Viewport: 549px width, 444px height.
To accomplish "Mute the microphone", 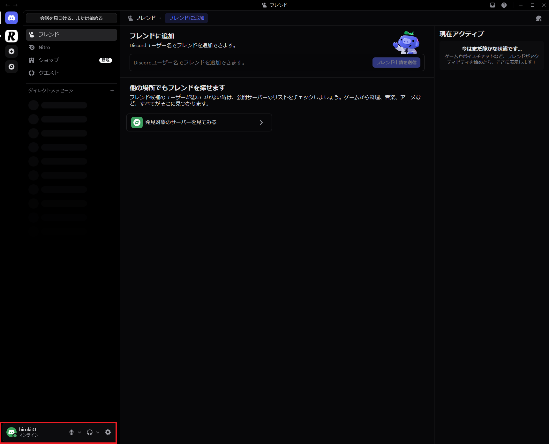I will pos(71,432).
